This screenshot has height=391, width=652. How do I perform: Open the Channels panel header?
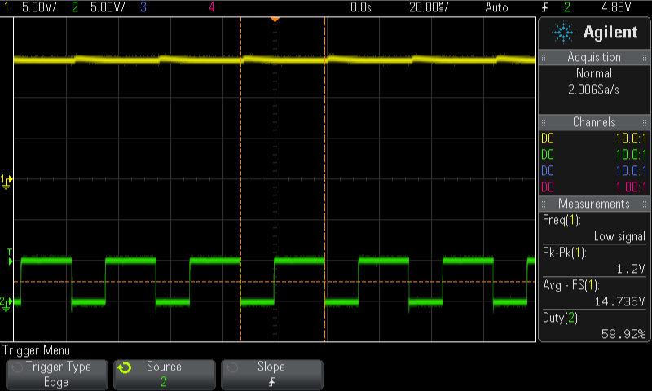594,122
